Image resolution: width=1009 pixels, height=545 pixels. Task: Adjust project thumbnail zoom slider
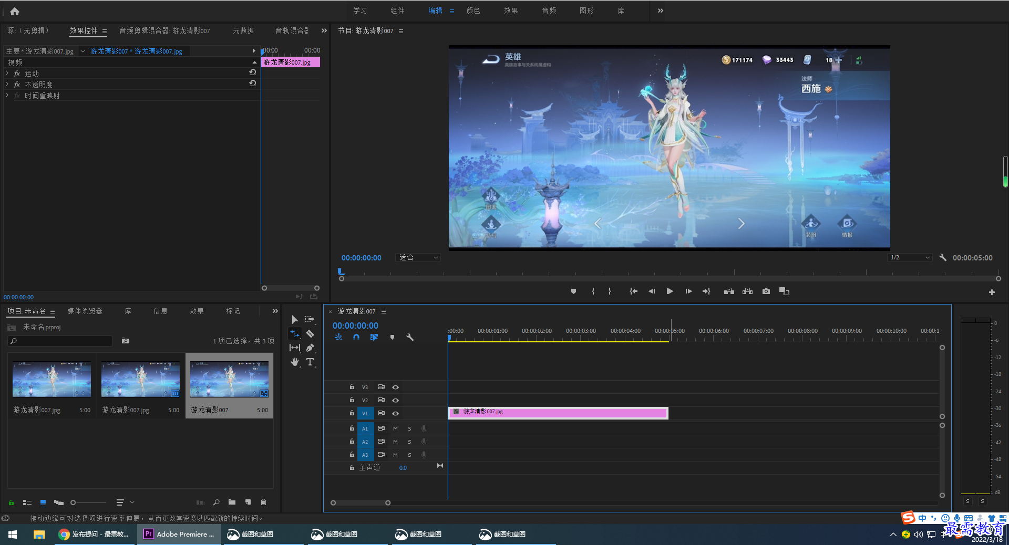coord(88,502)
